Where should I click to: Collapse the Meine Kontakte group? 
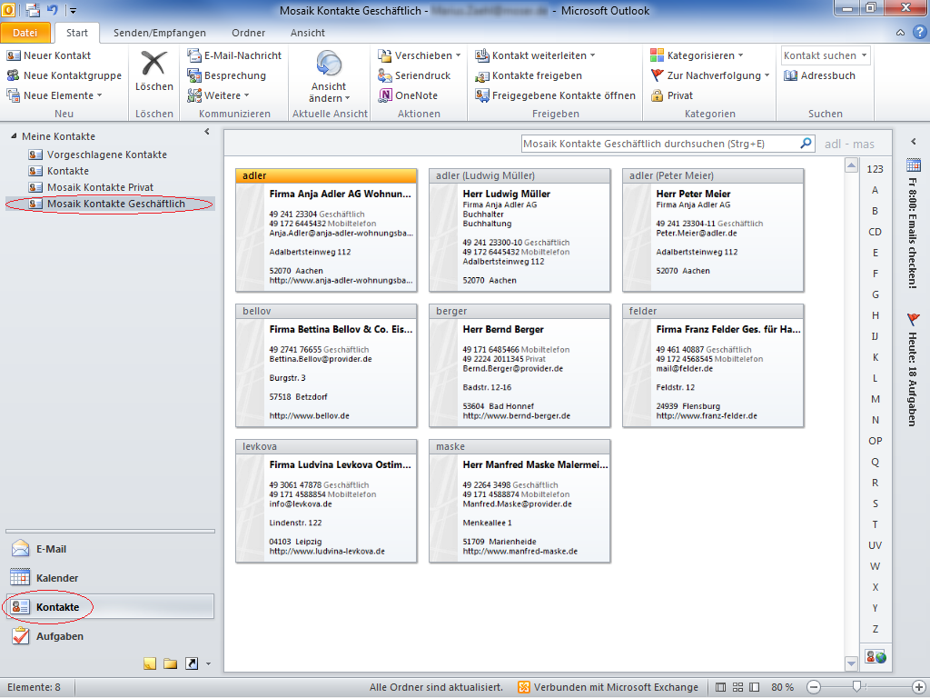[13, 136]
